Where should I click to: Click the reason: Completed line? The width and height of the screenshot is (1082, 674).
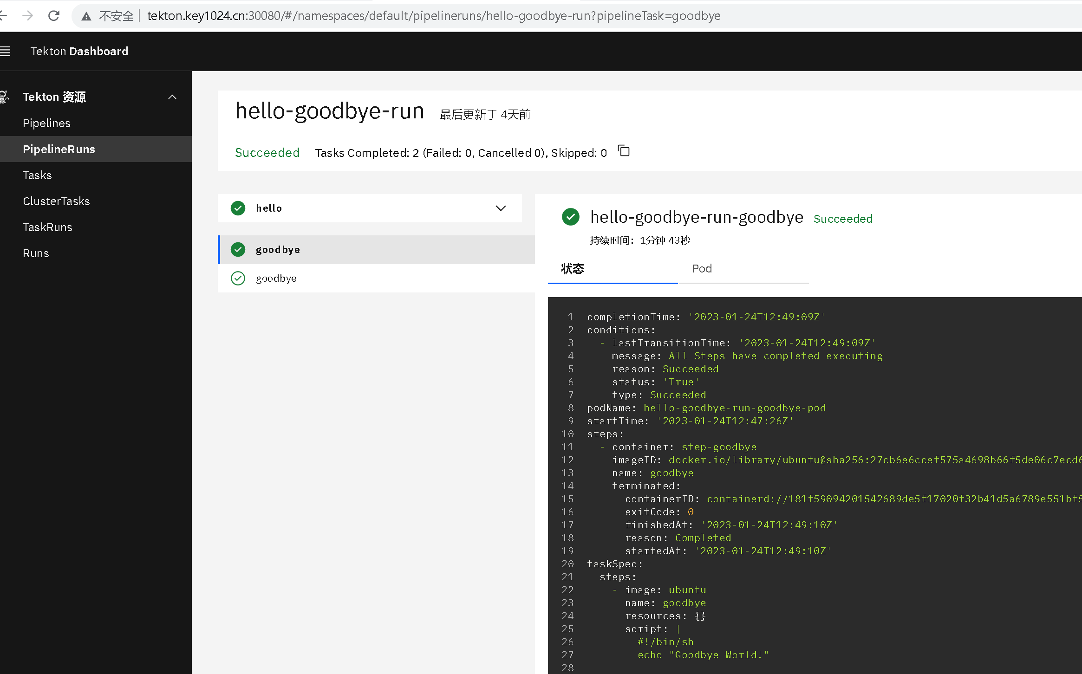[x=678, y=538]
